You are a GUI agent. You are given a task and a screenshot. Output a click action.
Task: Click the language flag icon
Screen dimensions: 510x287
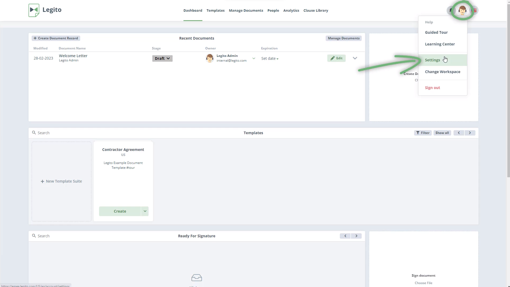coord(474,10)
